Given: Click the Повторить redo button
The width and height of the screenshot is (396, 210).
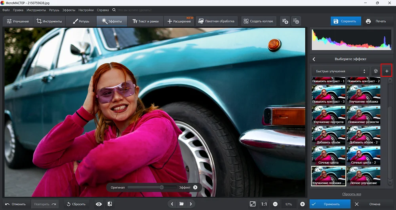Looking at the screenshot, I should (x=45, y=204).
